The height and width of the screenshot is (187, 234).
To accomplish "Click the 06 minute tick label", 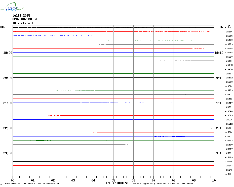I will click(134, 180).
